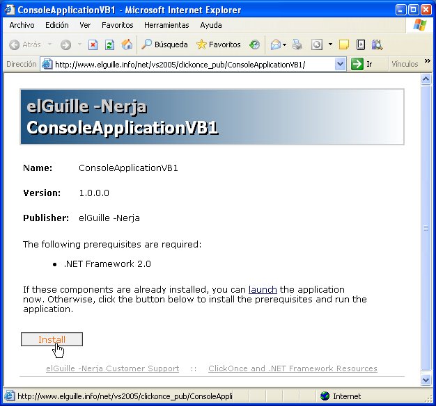Viewport: 436px width, 406px height.
Task: Open the Herramientas menu
Action: [x=166, y=25]
